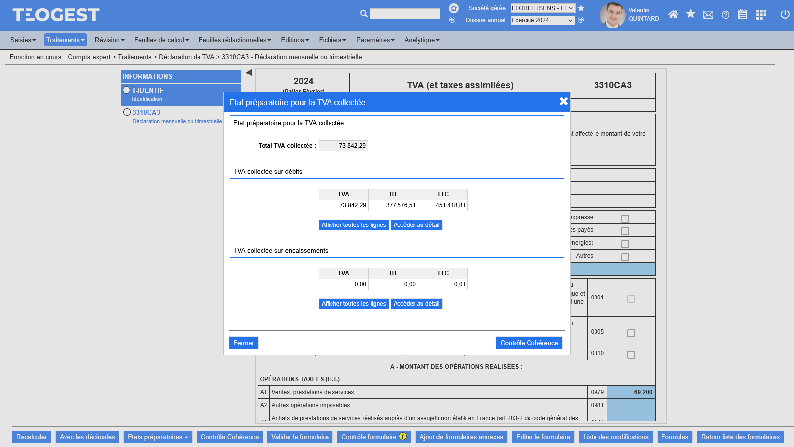Collapse the Informations panel with the arrow
The width and height of the screenshot is (794, 447).
[x=249, y=73]
